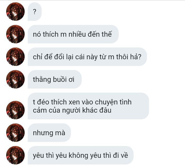Select message "chỉ để đổi lại cái này từ m thôi hả?"
185x166 pixels.
[87, 57]
